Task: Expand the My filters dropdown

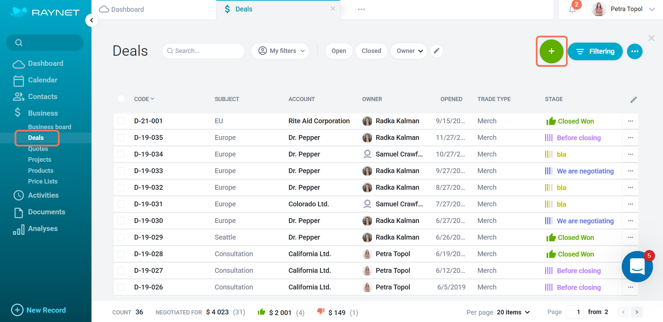Action: pyautogui.click(x=280, y=51)
